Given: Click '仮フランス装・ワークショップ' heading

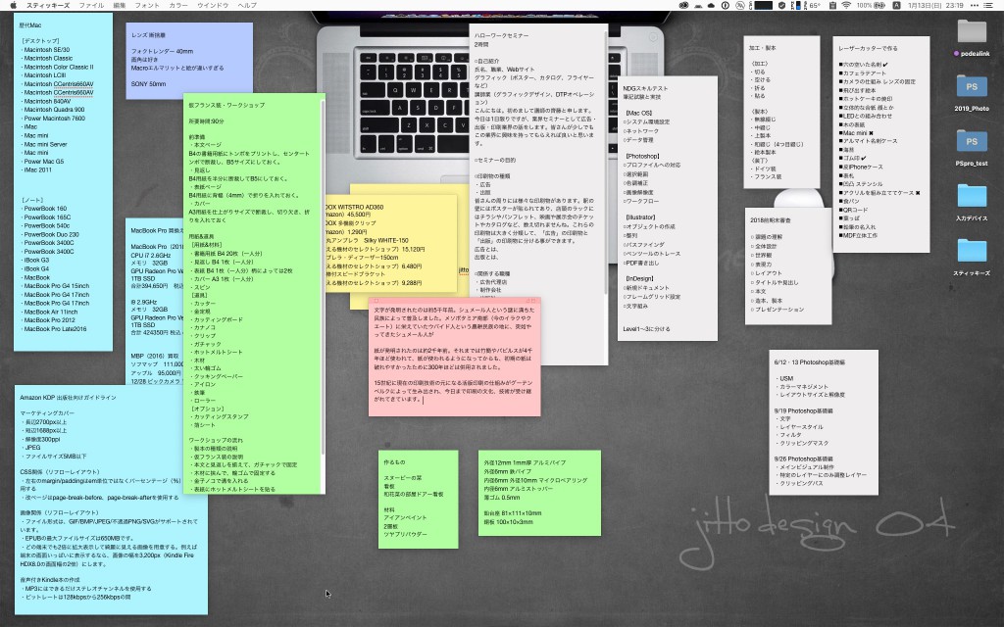Looking at the screenshot, I should (x=226, y=105).
